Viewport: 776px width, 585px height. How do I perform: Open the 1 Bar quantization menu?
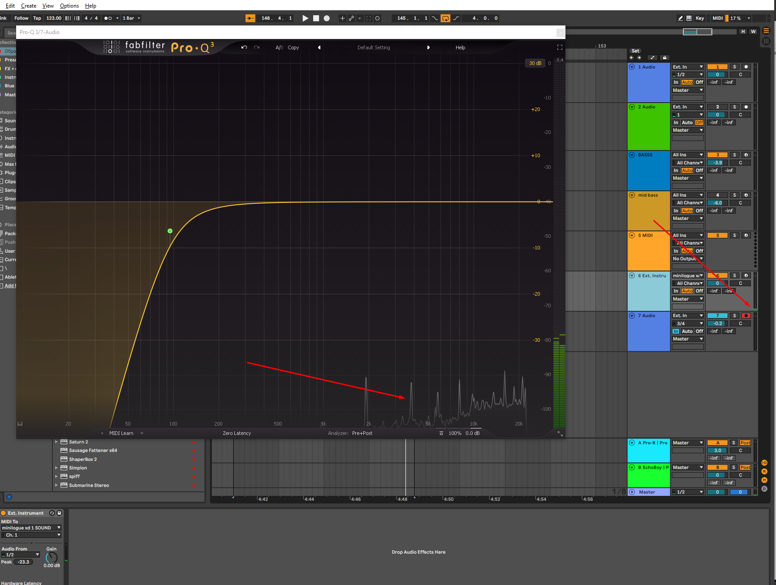pyautogui.click(x=131, y=18)
